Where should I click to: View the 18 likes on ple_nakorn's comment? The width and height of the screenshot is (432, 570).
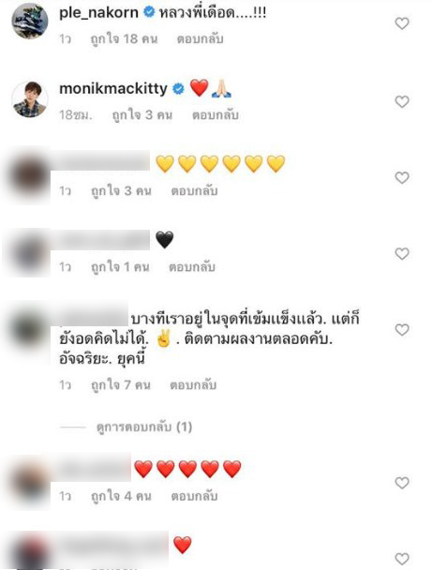coord(124,38)
